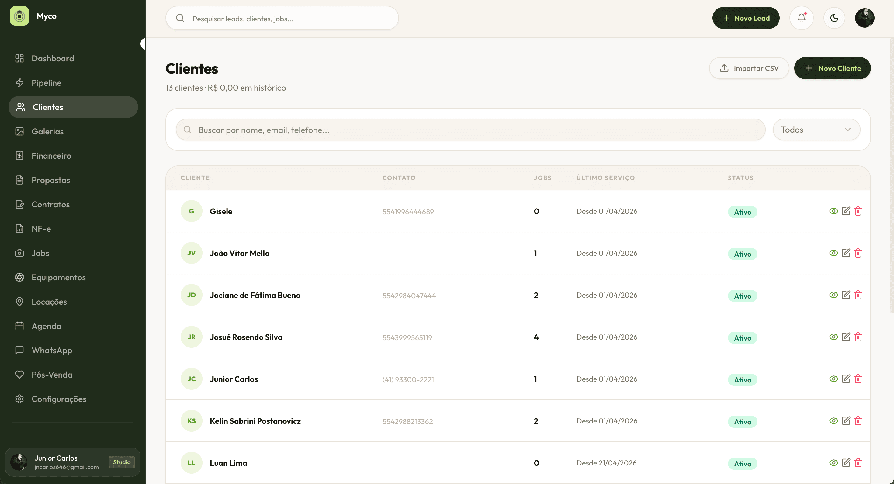
Task: View João Vitor Mello details eye icon
Action: click(833, 253)
